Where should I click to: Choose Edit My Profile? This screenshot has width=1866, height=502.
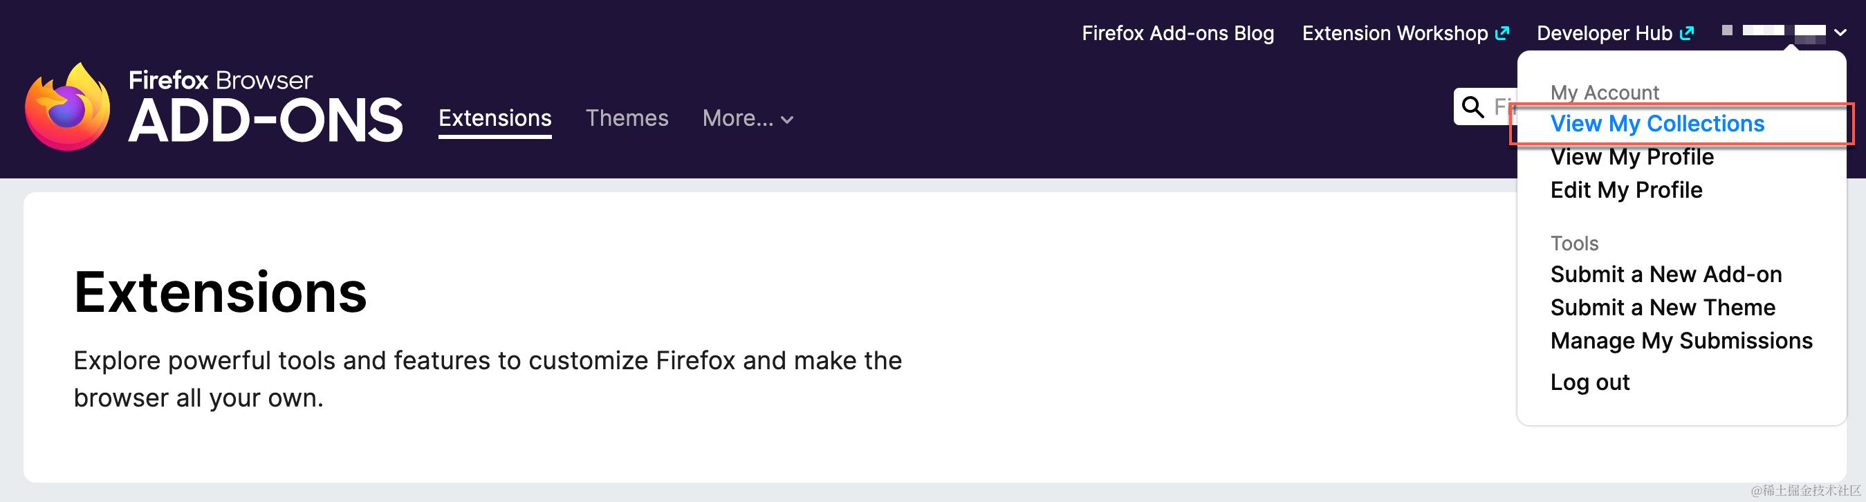tap(1626, 189)
